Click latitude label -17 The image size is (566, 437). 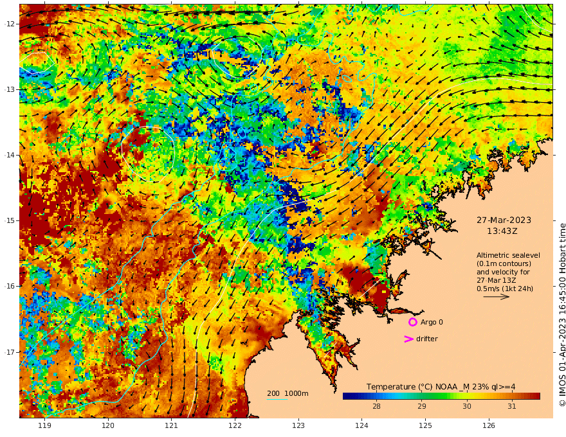click(x=10, y=352)
